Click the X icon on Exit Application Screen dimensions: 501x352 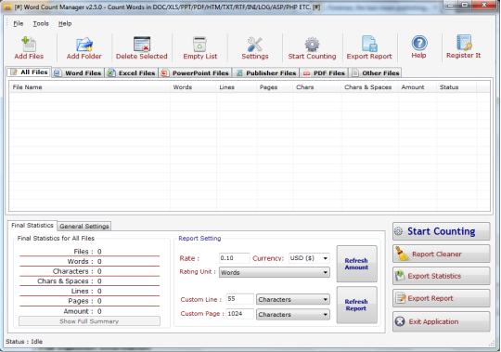coord(400,321)
